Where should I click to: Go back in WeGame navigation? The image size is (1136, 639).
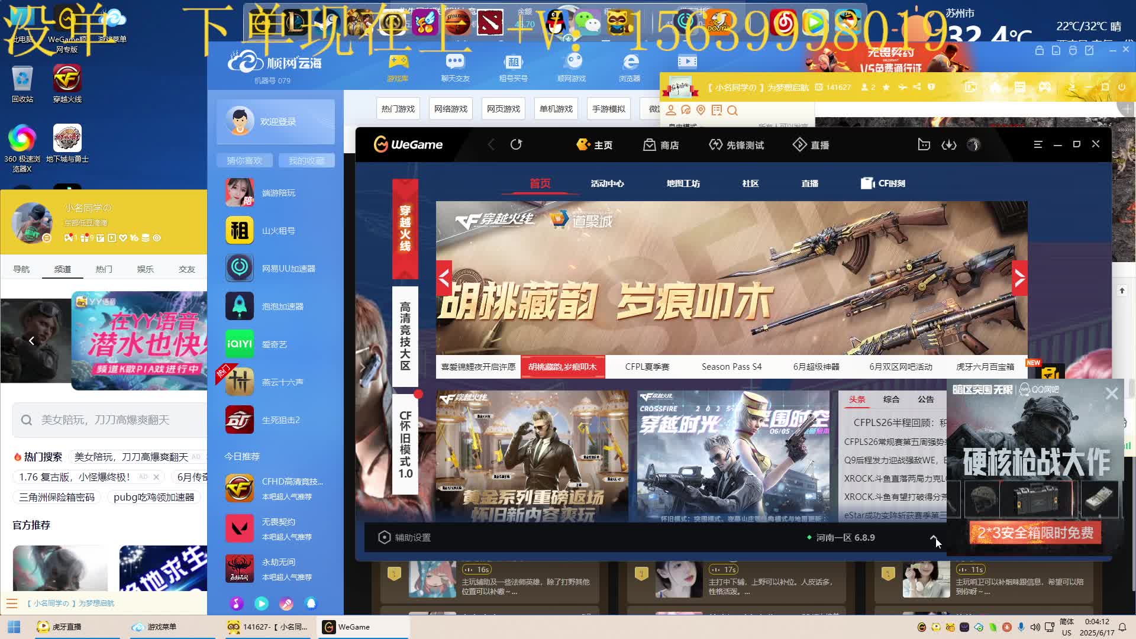click(490, 145)
